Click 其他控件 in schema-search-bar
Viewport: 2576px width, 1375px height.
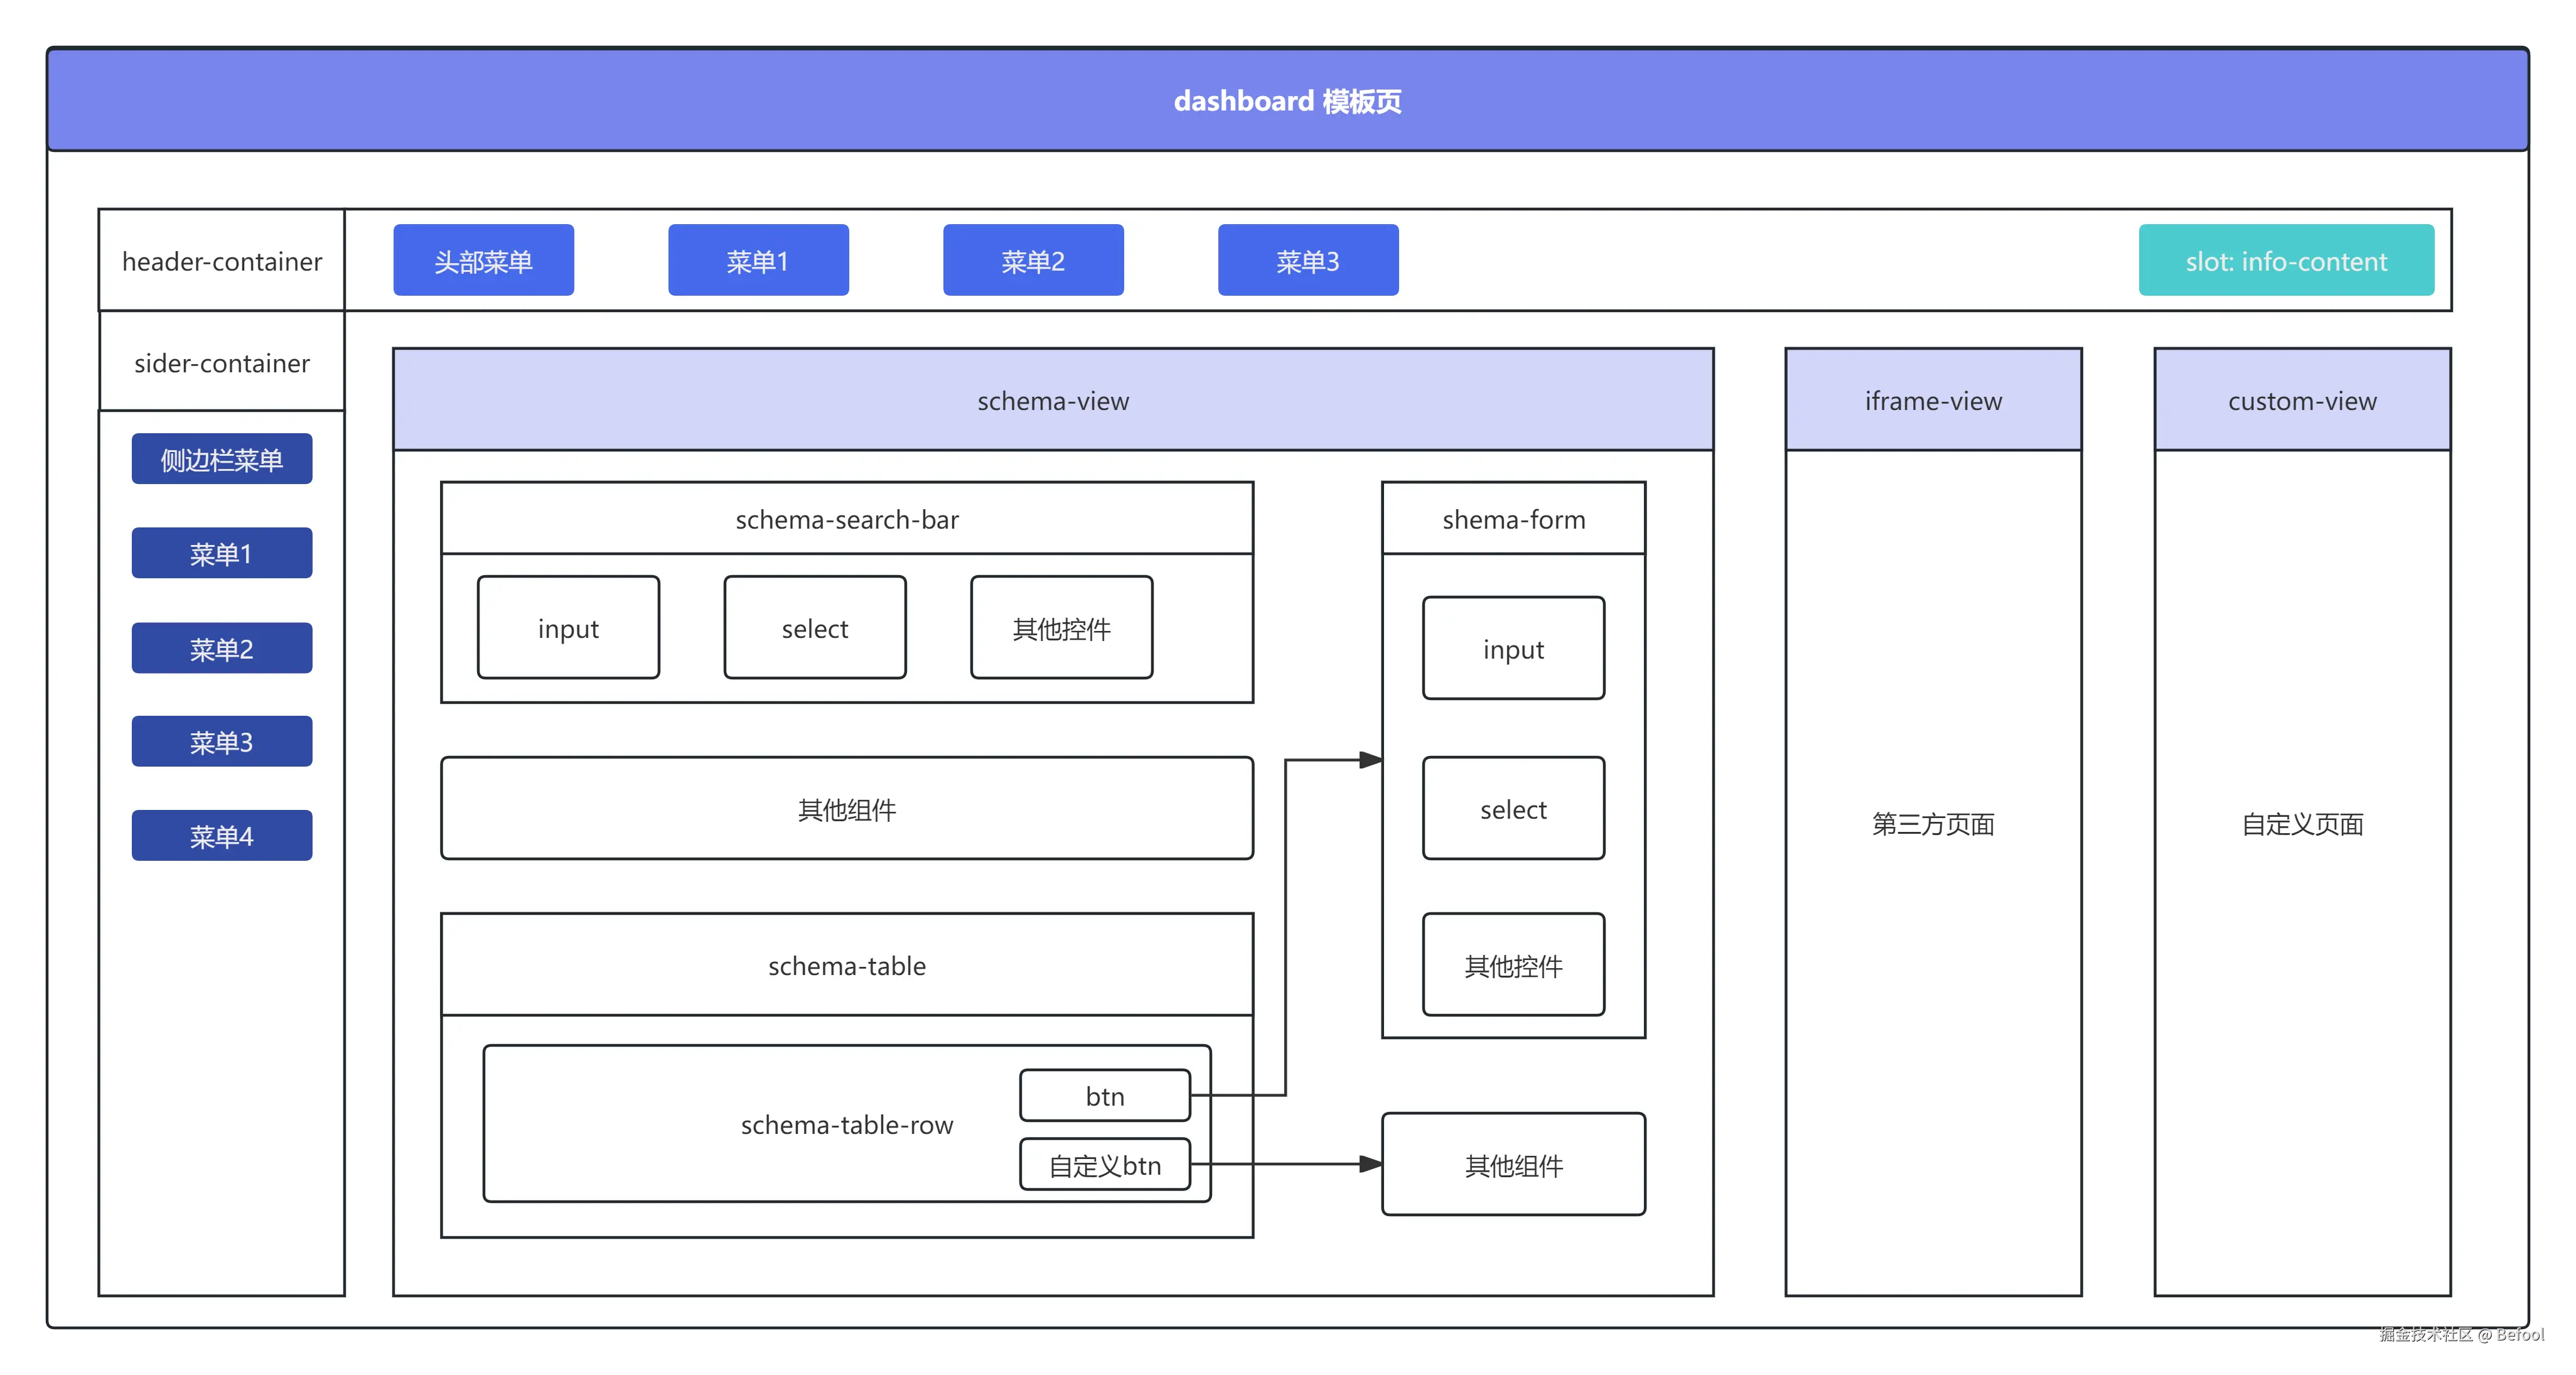(1061, 628)
